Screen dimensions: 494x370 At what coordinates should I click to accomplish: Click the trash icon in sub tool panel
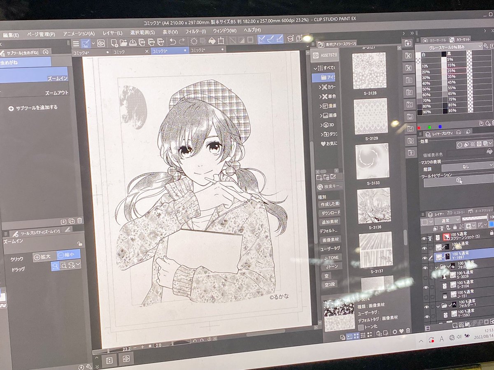(x=79, y=221)
